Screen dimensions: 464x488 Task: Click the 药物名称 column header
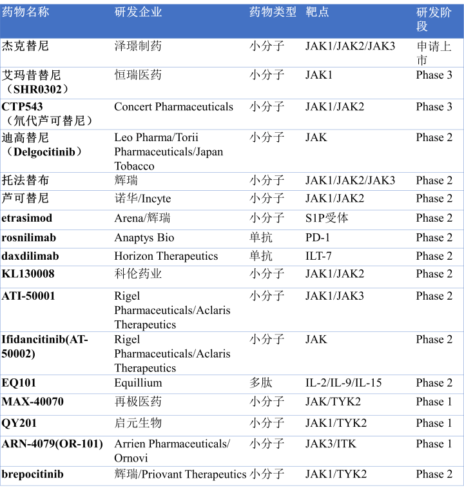25,12
